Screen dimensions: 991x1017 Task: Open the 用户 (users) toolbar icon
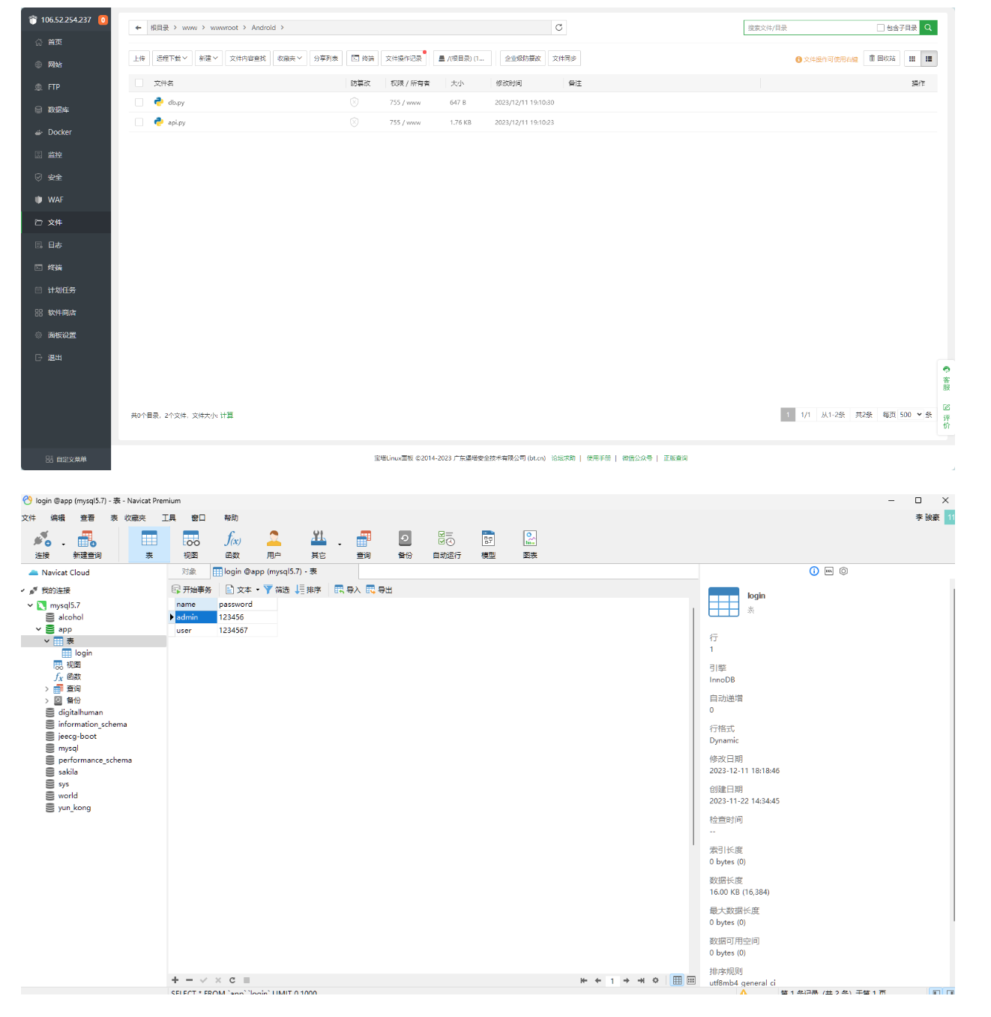click(x=274, y=544)
